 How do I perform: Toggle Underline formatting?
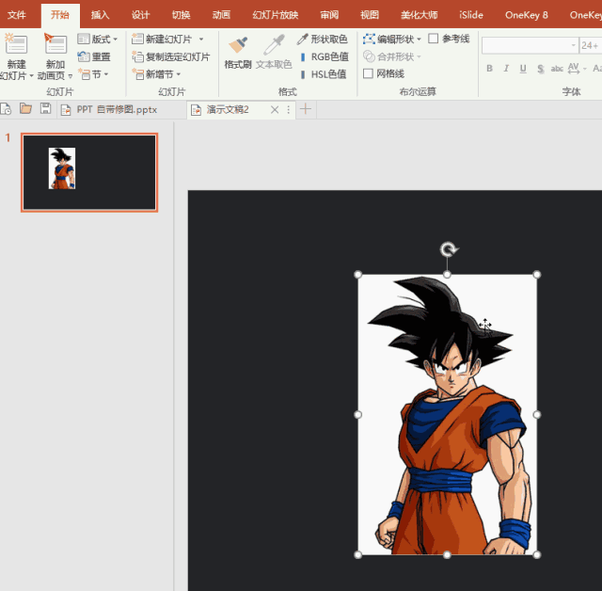[523, 69]
